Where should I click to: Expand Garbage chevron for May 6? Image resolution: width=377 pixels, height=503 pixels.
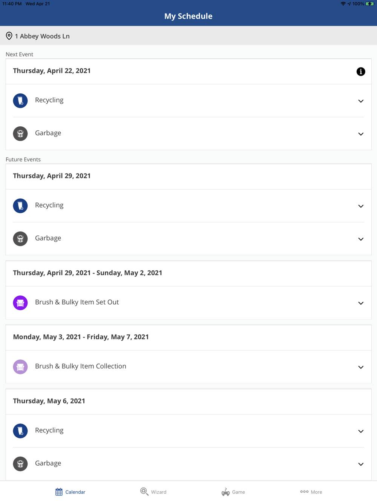(x=361, y=464)
